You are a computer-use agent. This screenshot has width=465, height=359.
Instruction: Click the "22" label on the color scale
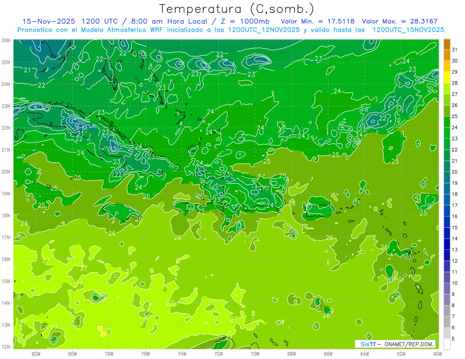coord(455,150)
